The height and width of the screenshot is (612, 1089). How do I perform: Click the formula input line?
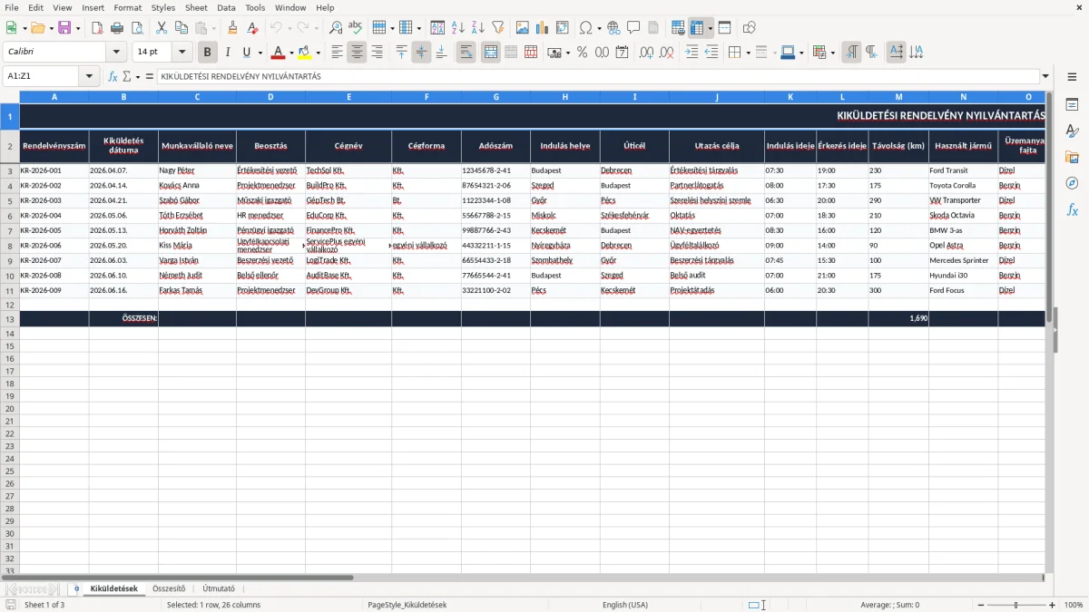tap(598, 77)
